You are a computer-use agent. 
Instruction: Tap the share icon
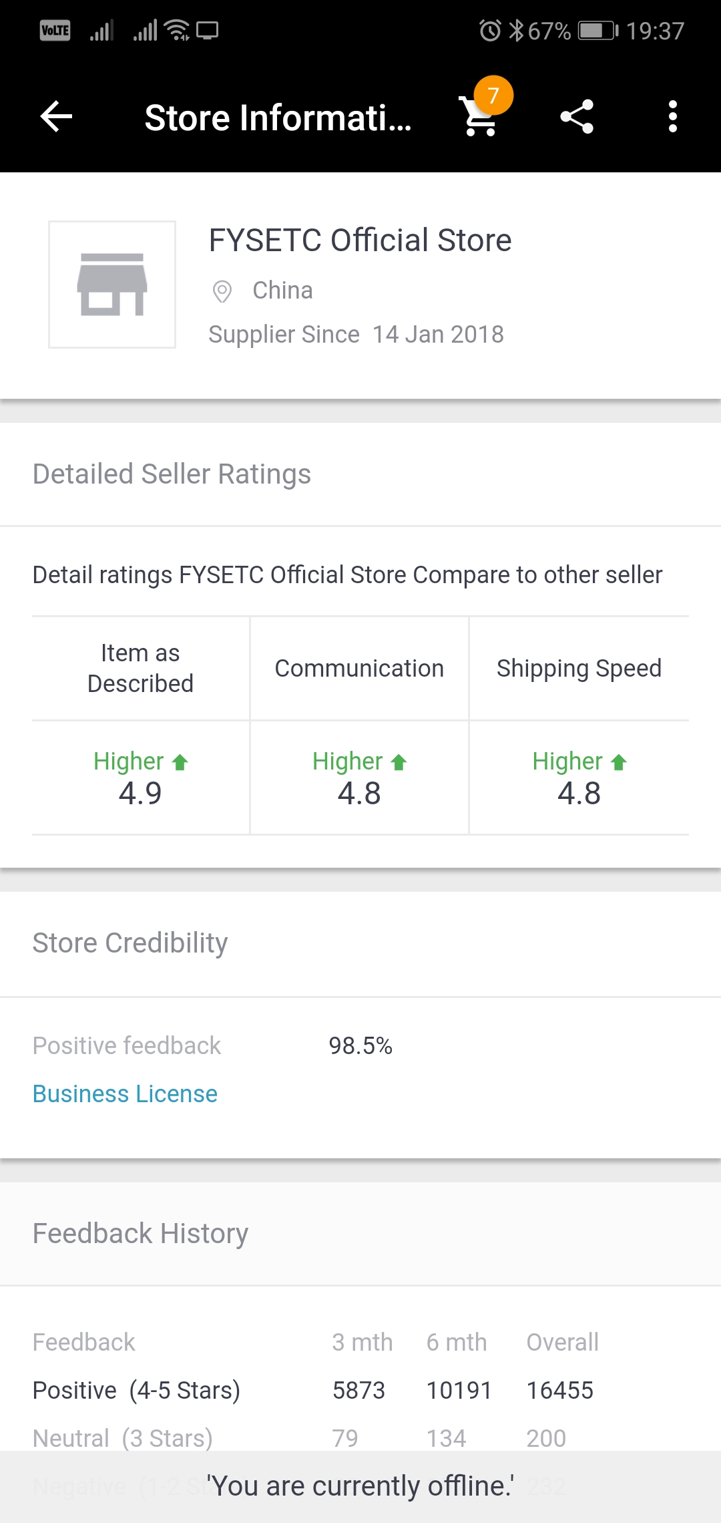click(577, 117)
